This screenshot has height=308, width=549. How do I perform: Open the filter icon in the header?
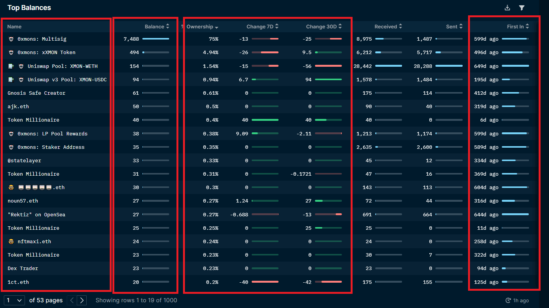(521, 7)
